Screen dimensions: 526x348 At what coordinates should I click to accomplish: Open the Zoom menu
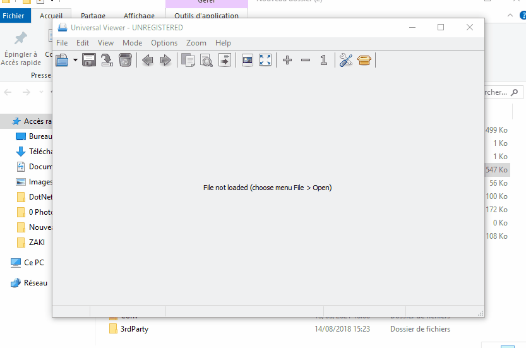[196, 43]
